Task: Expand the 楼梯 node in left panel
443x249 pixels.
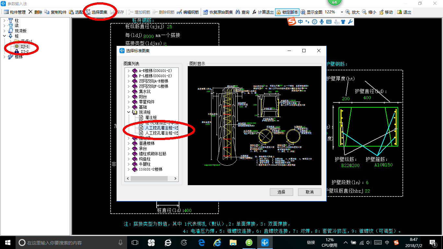Action: [x=4, y=57]
